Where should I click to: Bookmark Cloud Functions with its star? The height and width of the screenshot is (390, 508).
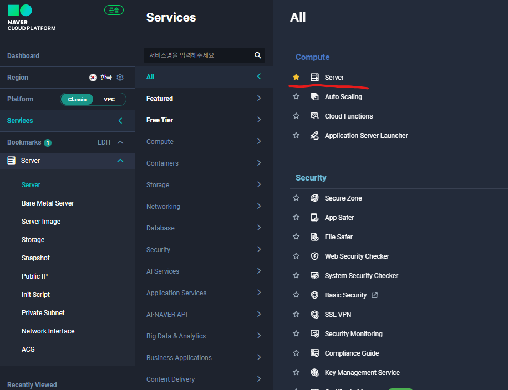296,116
